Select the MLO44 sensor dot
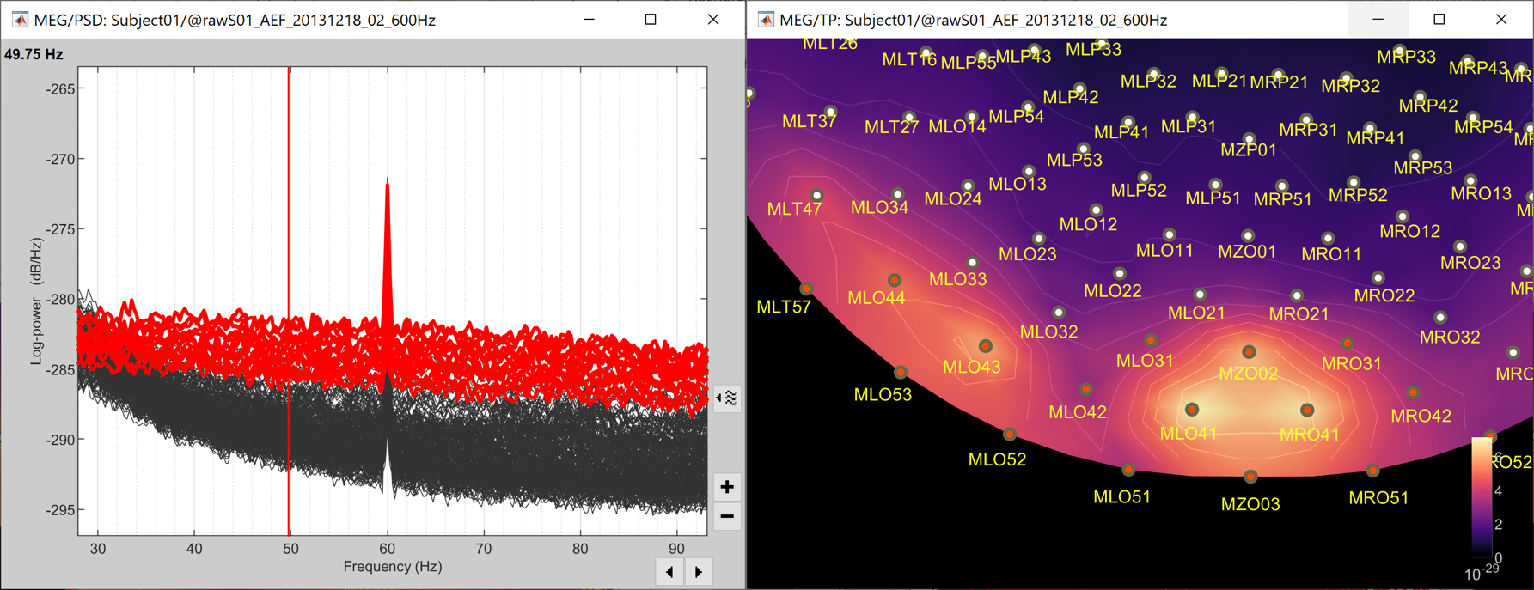This screenshot has width=1534, height=590. click(x=895, y=280)
